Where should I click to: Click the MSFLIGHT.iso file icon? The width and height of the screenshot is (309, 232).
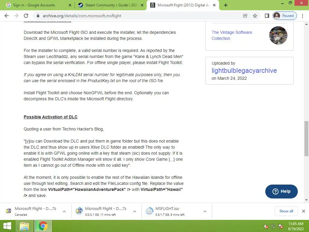149,211
